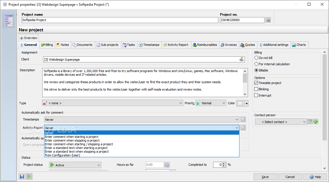Enable the Blinking option
This screenshot has width=329, height=182.
pos(261,89)
